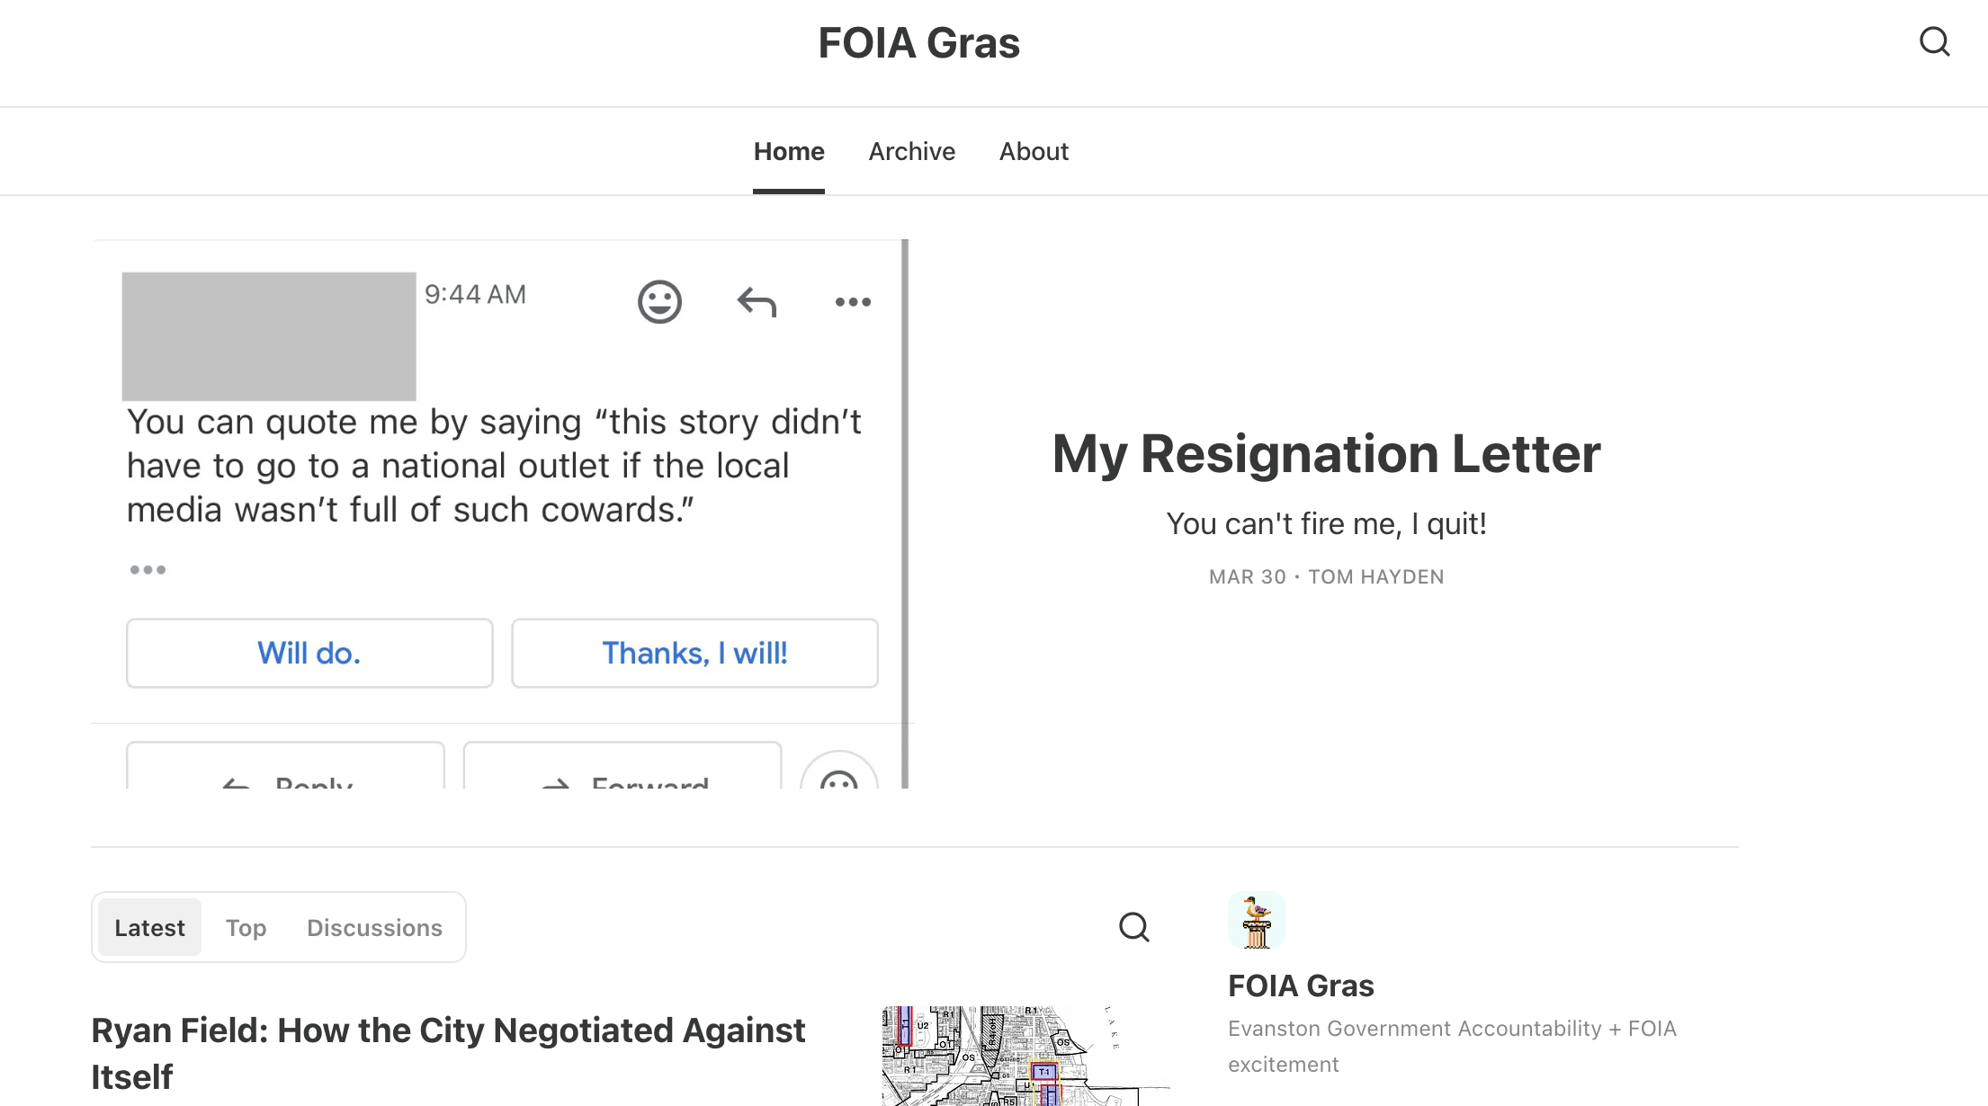The height and width of the screenshot is (1106, 1988).
Task: Switch to Discussions filter
Action: 374,927
